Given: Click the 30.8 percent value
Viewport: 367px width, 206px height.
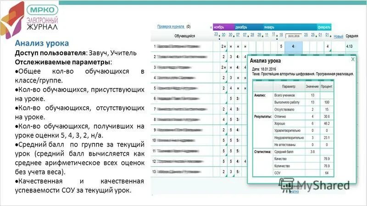Looking at the screenshot, I should point(327,117).
